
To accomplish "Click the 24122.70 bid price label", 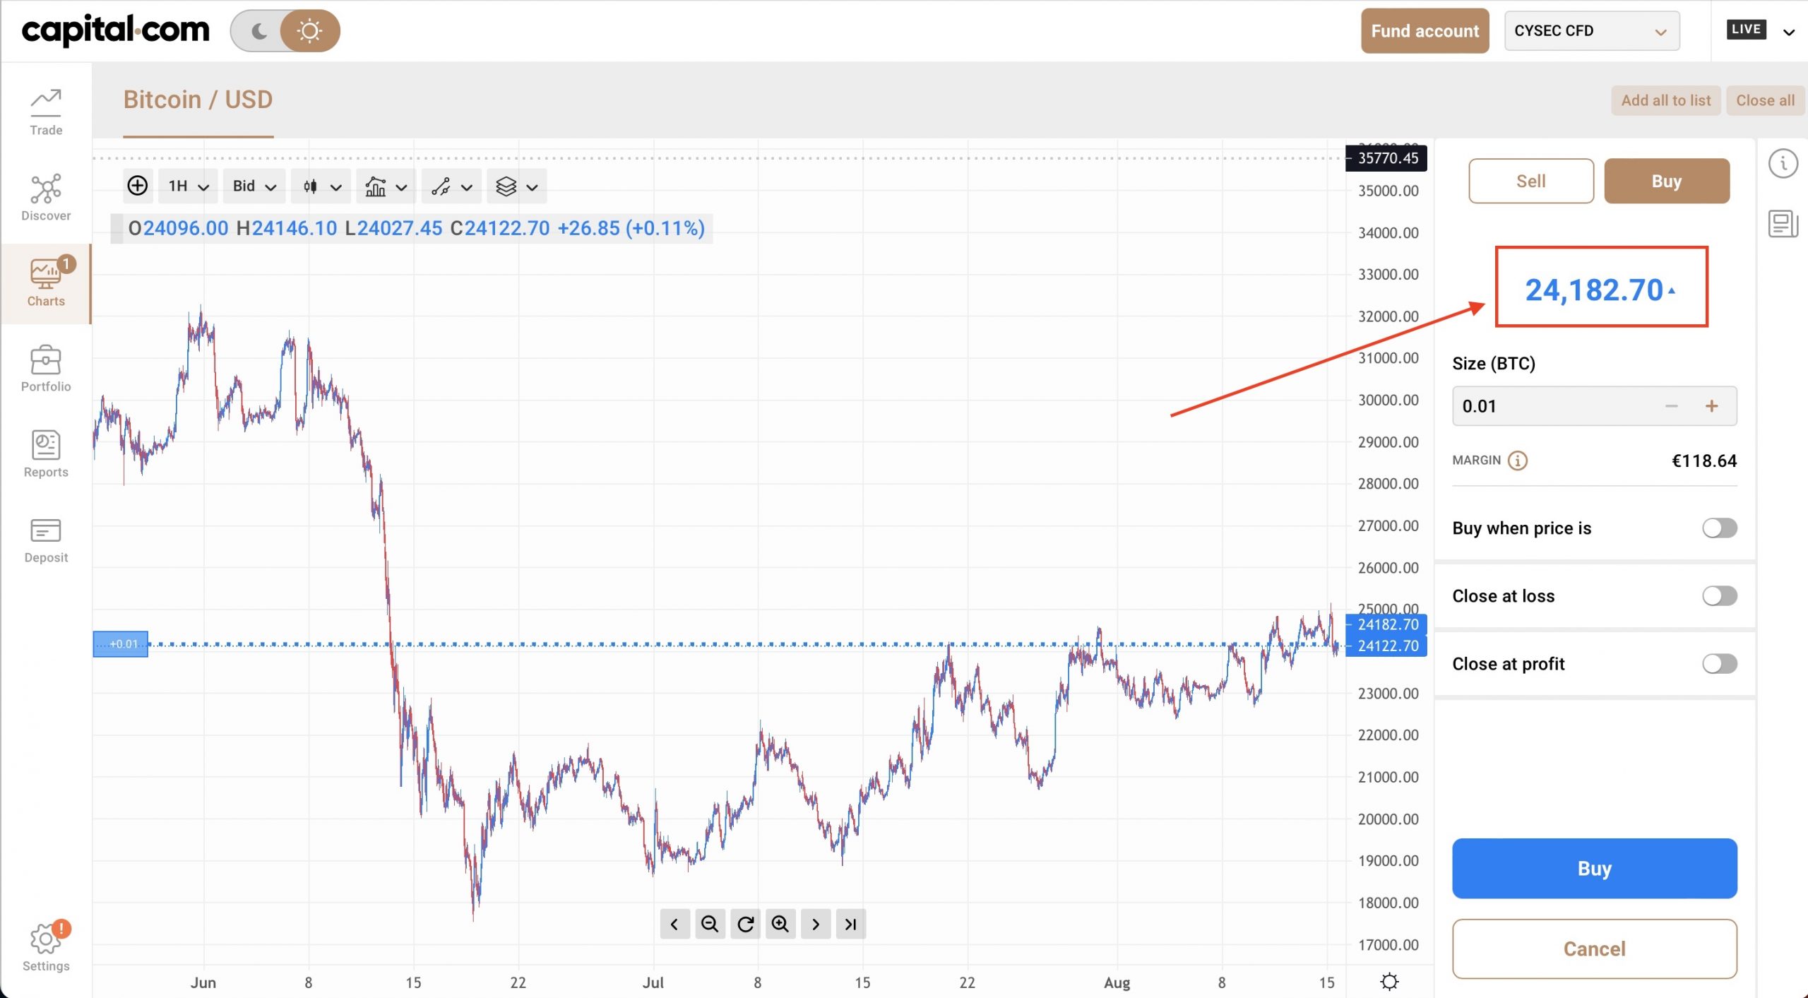I will [1387, 646].
